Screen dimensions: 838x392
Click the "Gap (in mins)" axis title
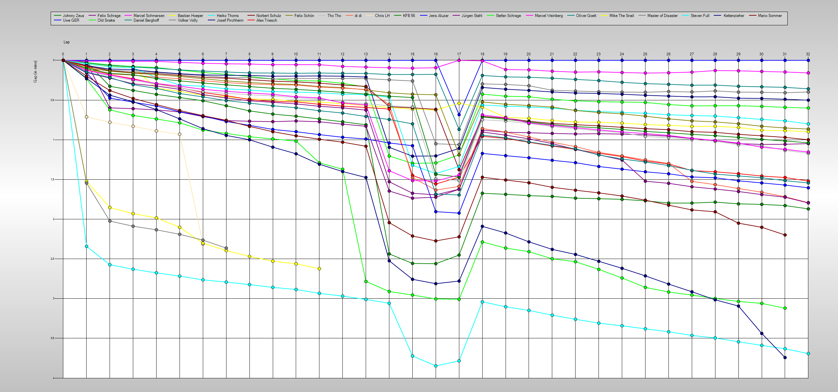pos(35,71)
